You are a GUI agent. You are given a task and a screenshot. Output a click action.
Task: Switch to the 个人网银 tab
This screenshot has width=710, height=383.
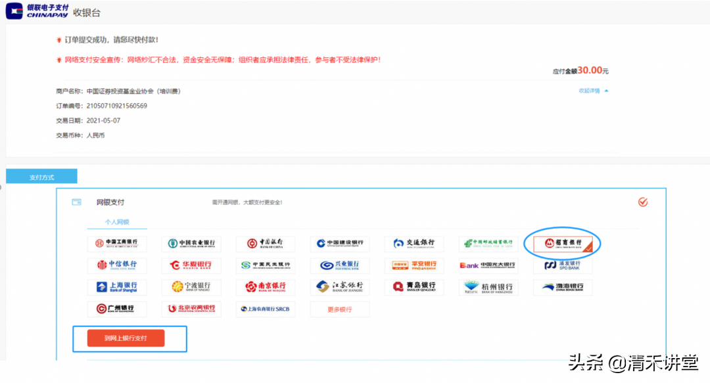tap(117, 222)
